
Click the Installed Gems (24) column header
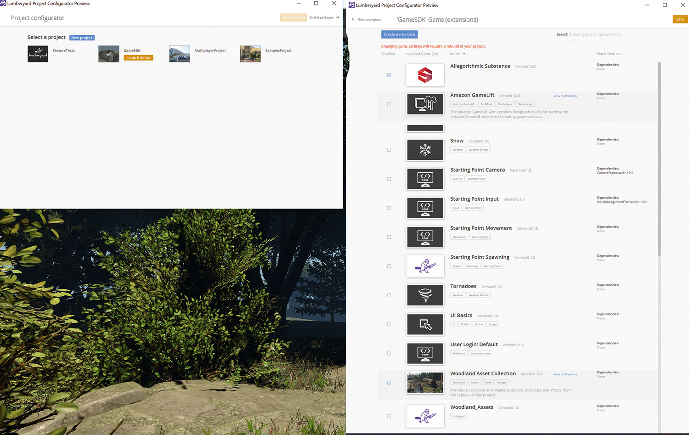pyautogui.click(x=421, y=54)
